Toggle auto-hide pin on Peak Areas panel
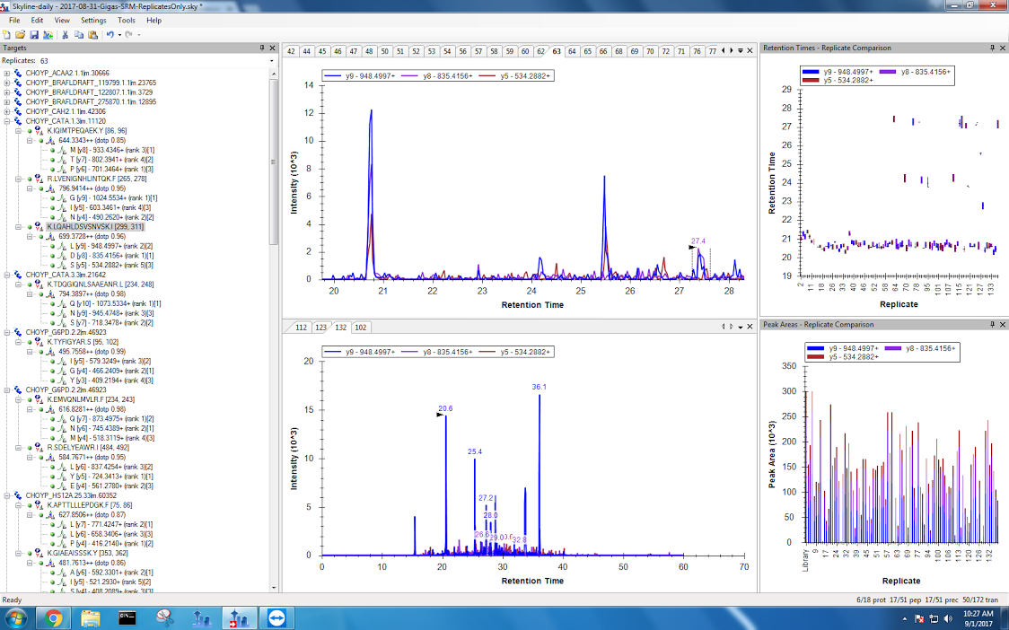This screenshot has height=630, width=1009. click(x=992, y=324)
